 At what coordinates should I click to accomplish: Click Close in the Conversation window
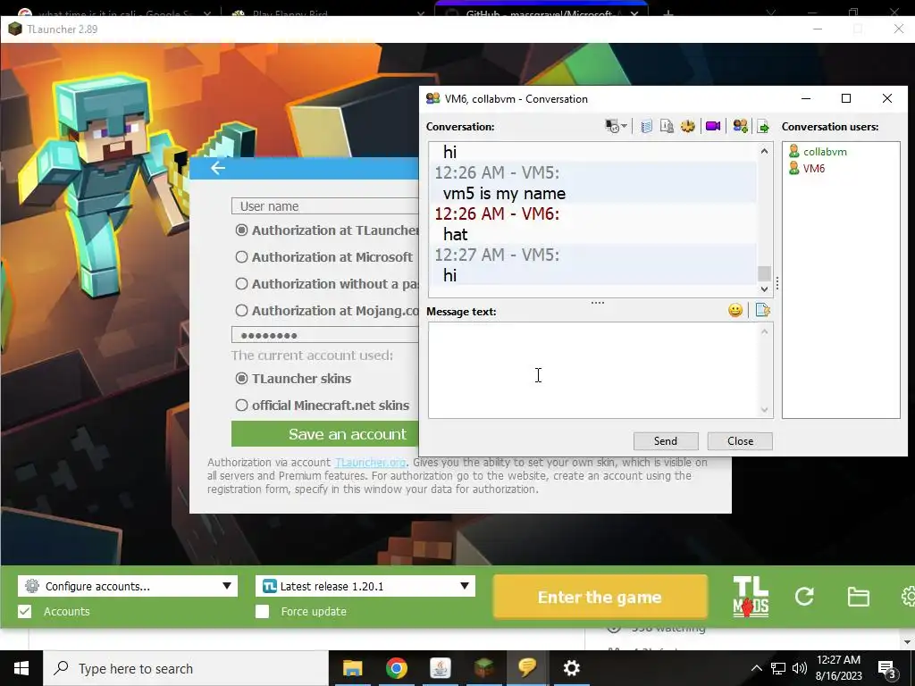point(740,441)
